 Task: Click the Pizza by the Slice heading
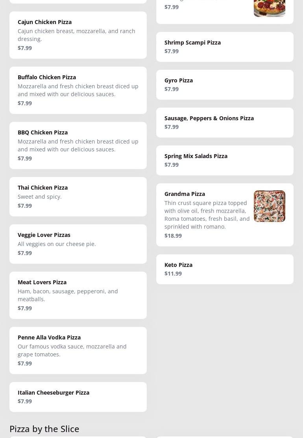click(44, 429)
